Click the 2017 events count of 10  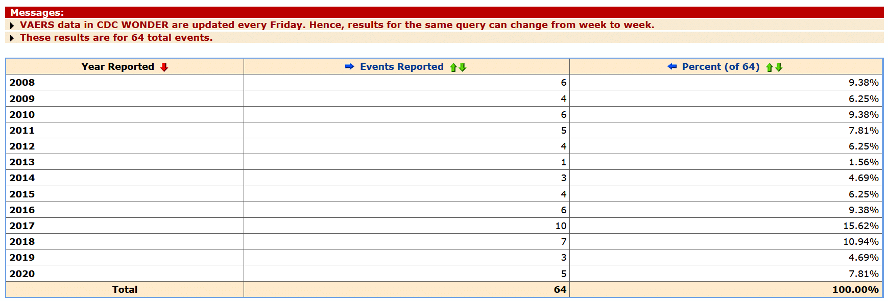click(x=561, y=226)
